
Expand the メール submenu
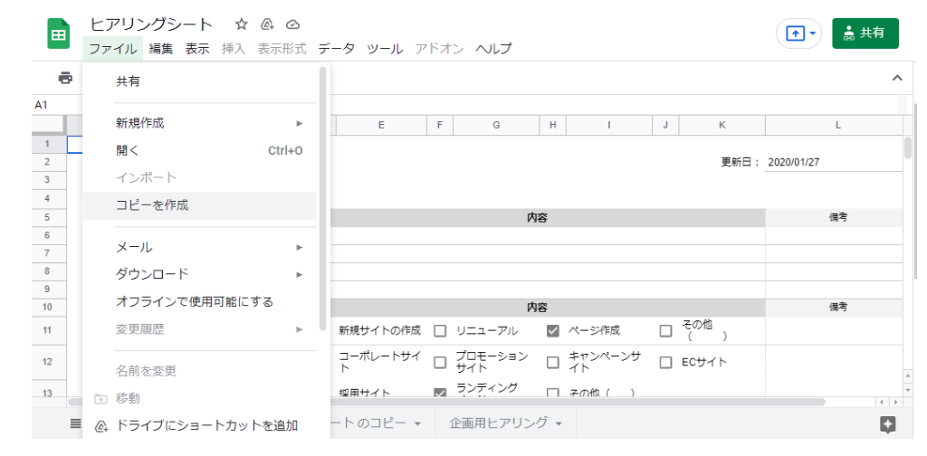tap(199, 247)
